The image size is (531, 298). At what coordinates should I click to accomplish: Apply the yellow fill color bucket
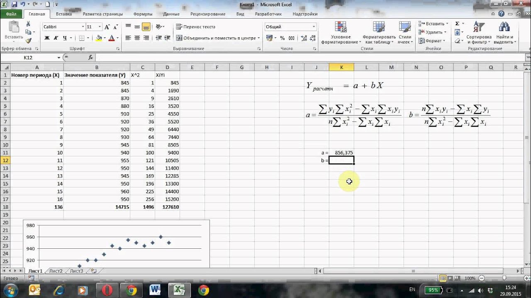point(99,38)
